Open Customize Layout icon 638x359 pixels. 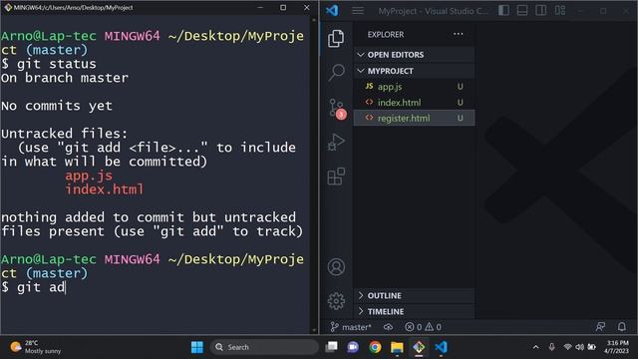point(560,11)
